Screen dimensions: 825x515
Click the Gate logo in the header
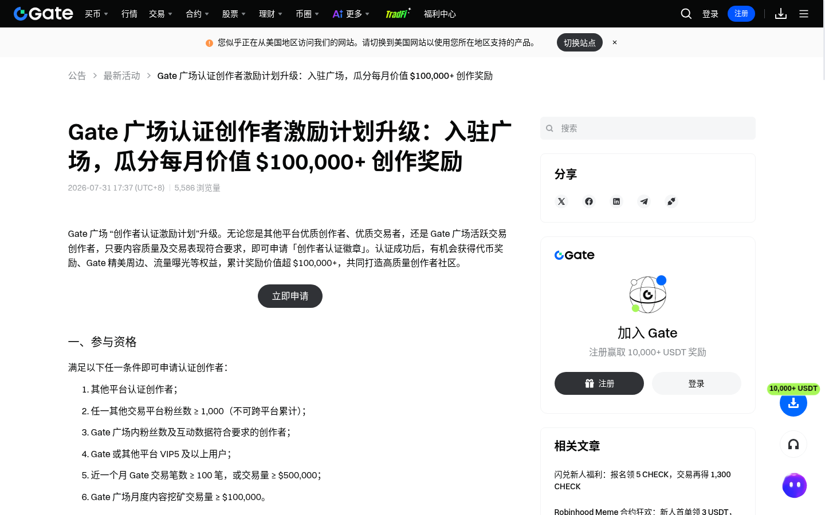click(44, 14)
